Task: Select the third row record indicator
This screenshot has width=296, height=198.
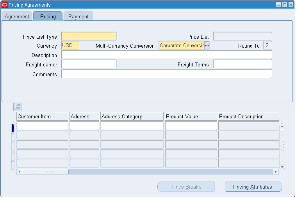Action: 12,146
